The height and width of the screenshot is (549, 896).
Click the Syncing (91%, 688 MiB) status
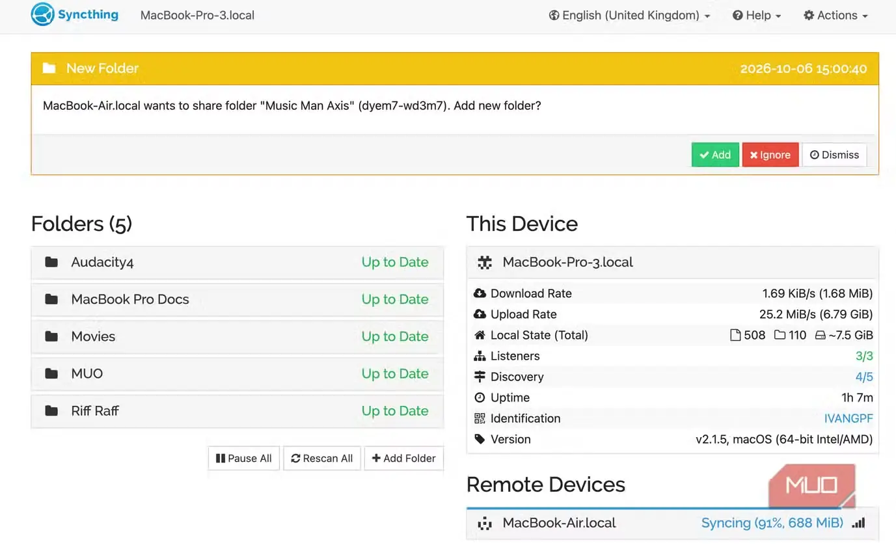click(772, 523)
